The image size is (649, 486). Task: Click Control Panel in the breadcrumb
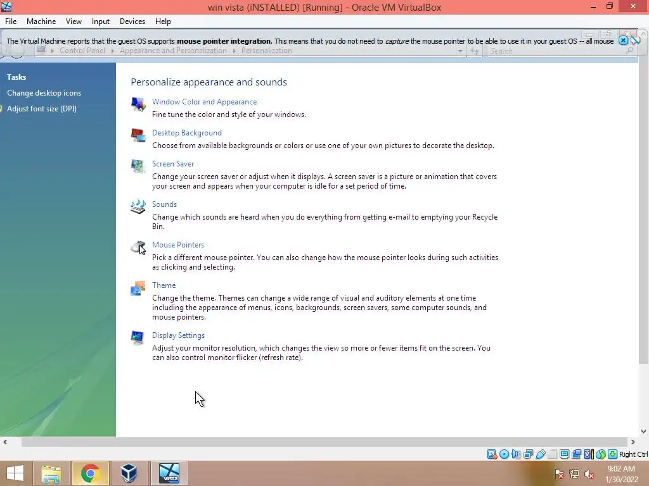[x=82, y=51]
